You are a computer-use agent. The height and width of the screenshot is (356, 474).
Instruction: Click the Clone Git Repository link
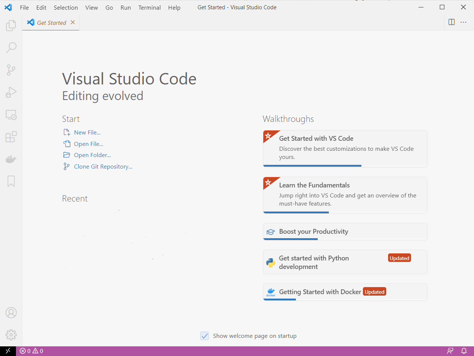(x=103, y=167)
